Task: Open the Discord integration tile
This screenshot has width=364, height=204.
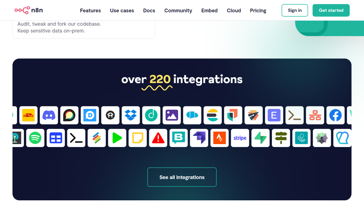Action: 49,115
